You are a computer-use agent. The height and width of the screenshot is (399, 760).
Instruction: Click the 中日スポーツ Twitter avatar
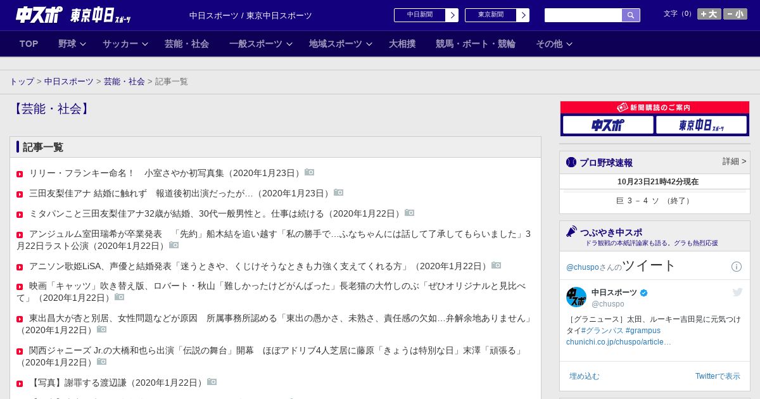576,297
